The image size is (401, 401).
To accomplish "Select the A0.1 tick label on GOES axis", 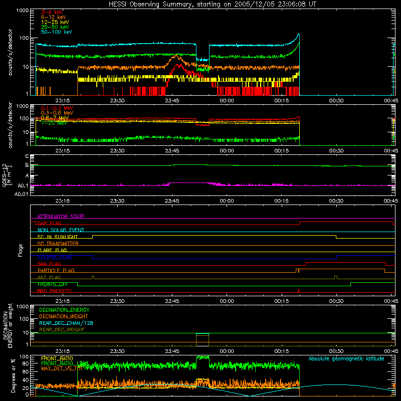I will [x=23, y=185].
